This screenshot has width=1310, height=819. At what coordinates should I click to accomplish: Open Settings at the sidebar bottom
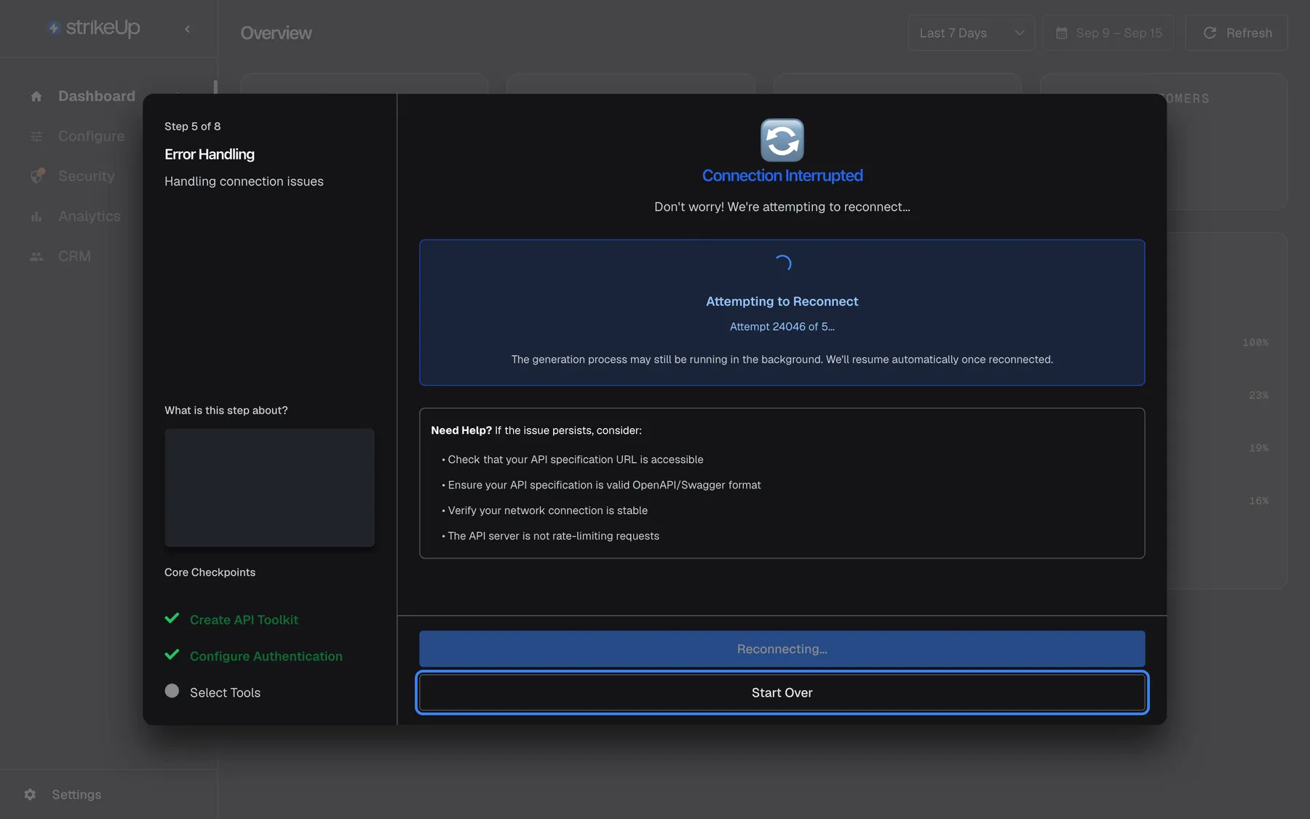[76, 794]
